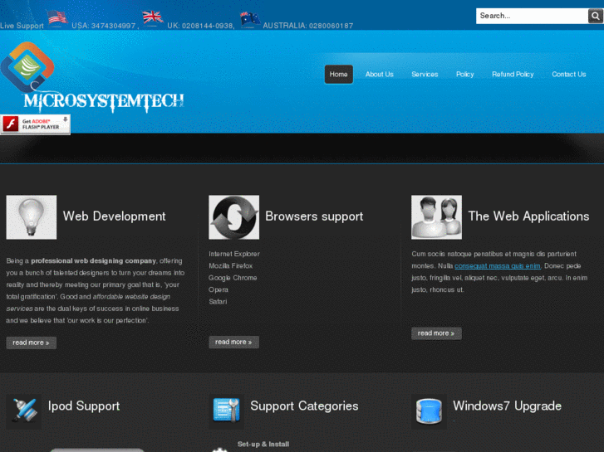Click the Australia flag icon
604x452 pixels.
[249, 17]
